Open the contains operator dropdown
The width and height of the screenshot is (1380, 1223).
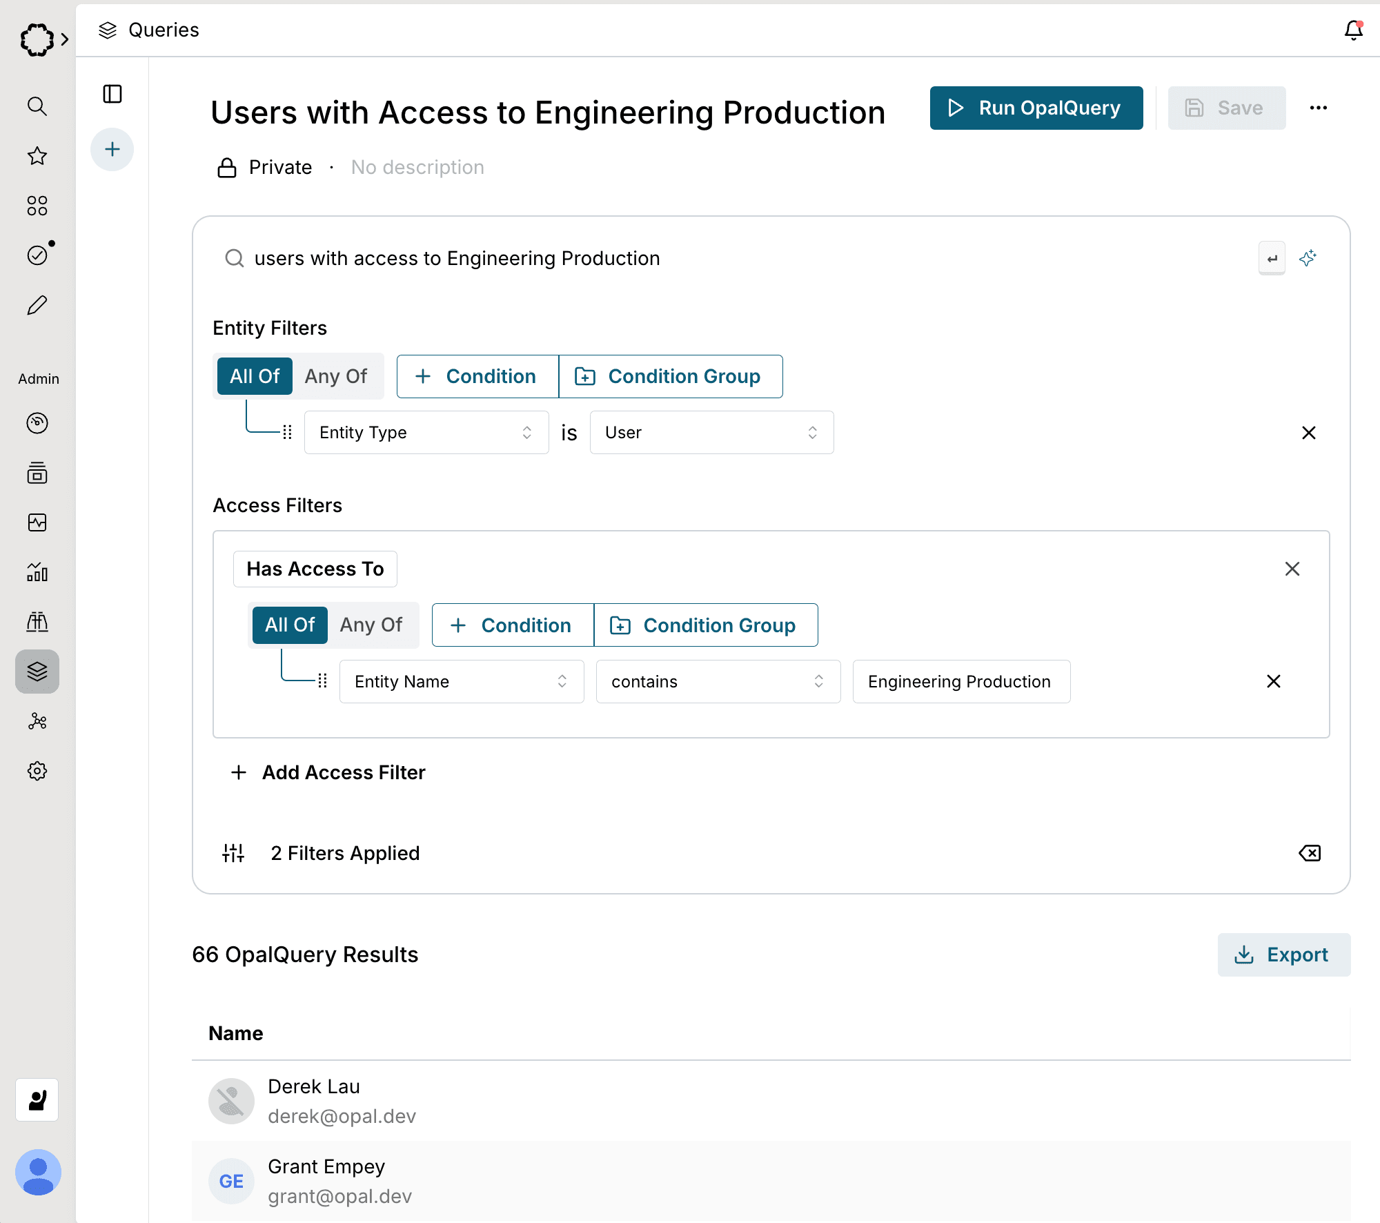click(x=718, y=682)
